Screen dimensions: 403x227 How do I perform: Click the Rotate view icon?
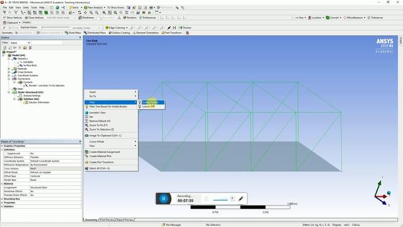click(80, 13)
